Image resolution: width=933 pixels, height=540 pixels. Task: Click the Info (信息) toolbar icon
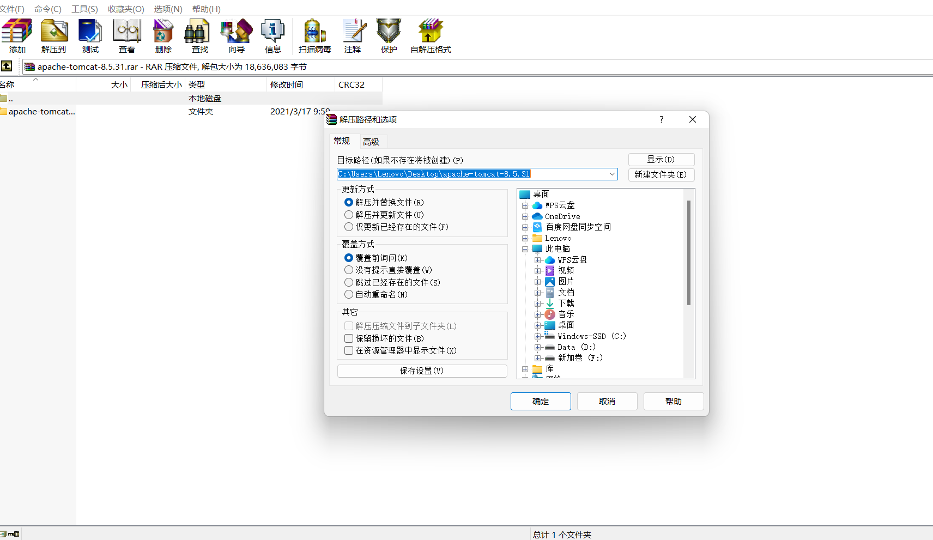[272, 31]
